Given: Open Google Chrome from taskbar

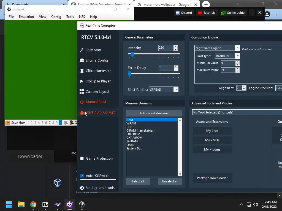Looking at the screenshot, I should pos(33,204).
